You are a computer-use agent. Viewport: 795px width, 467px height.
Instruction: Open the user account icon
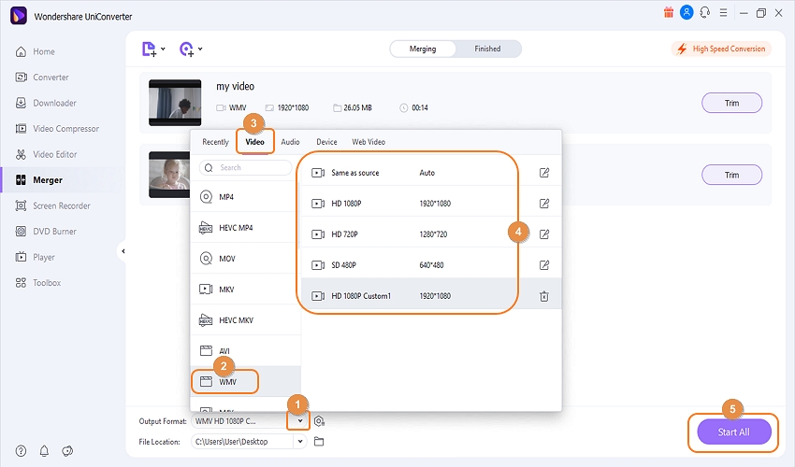click(x=687, y=13)
